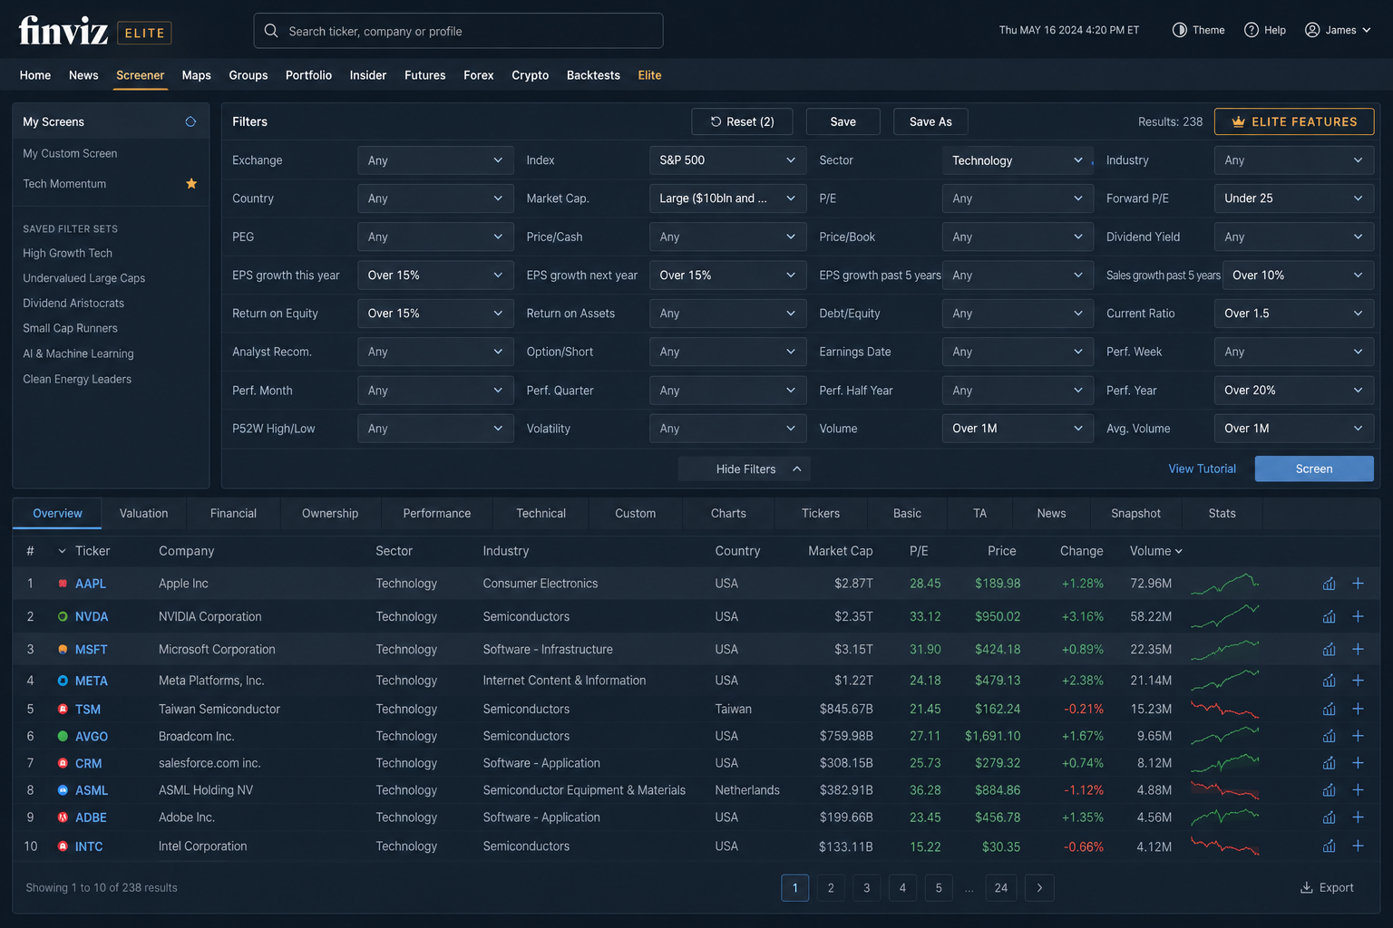The height and width of the screenshot is (928, 1393).
Task: Open the Backtests navigation item
Action: point(593,75)
